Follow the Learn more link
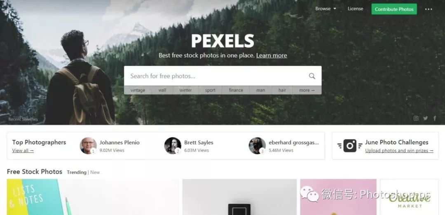Screen dimensions: 445x215 [271, 55]
